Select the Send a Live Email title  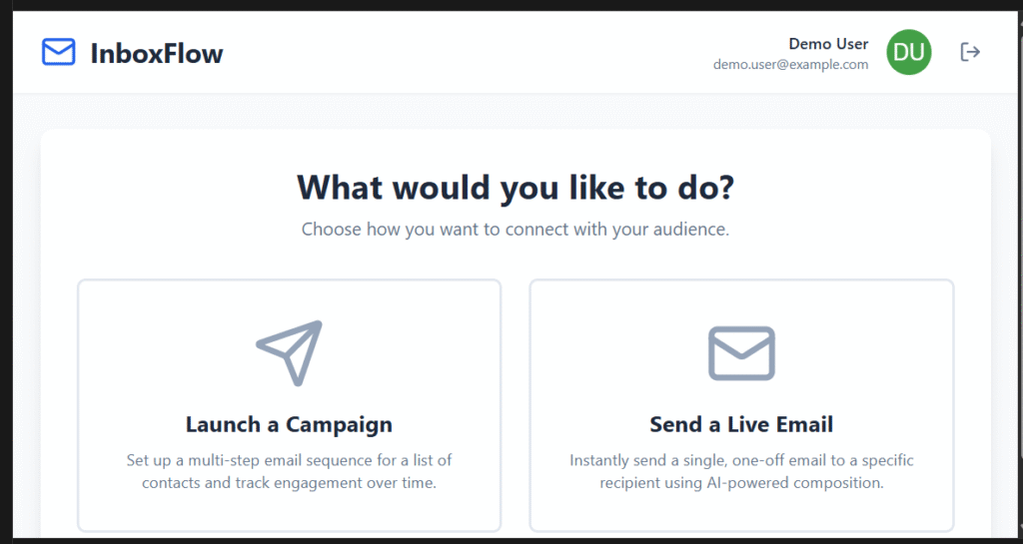[741, 424]
